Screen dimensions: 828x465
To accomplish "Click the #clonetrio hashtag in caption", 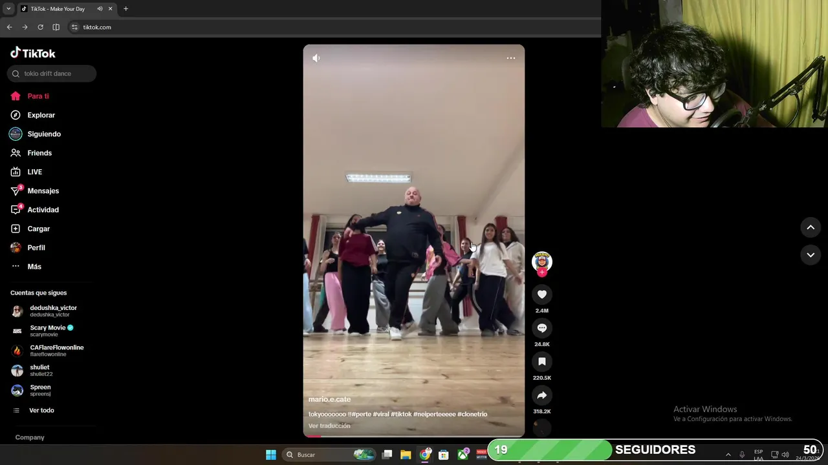I will tap(472, 414).
